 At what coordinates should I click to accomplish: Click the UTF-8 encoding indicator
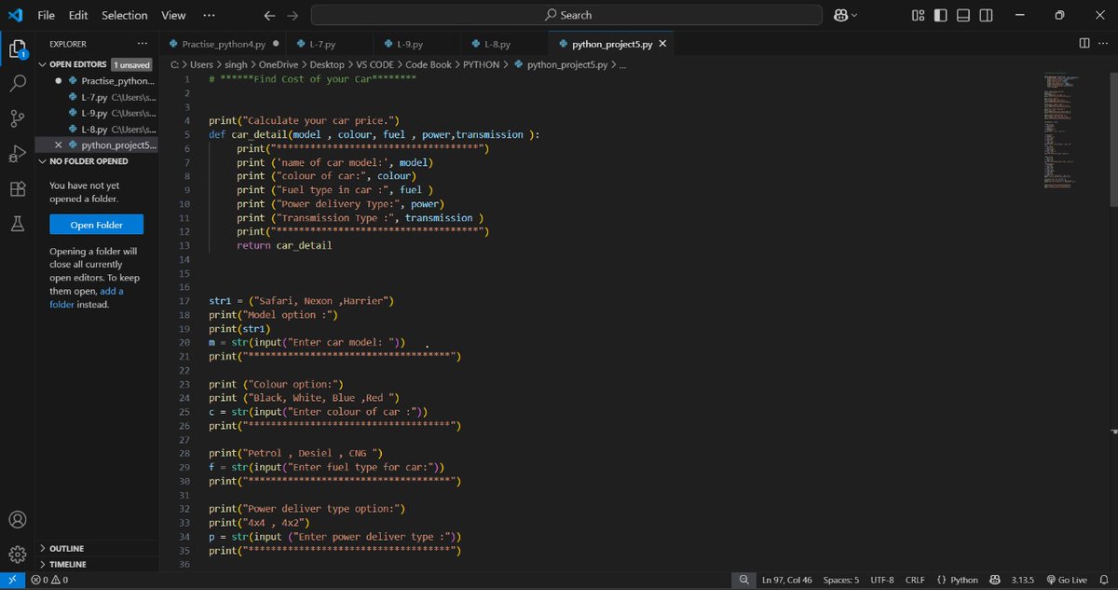point(881,580)
